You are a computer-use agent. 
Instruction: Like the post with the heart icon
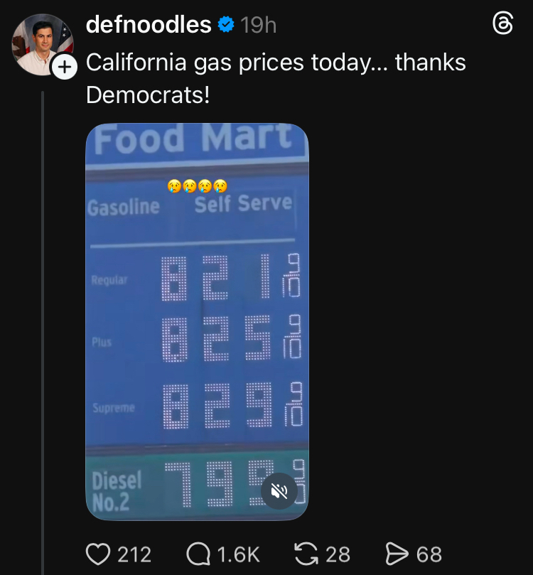click(99, 554)
